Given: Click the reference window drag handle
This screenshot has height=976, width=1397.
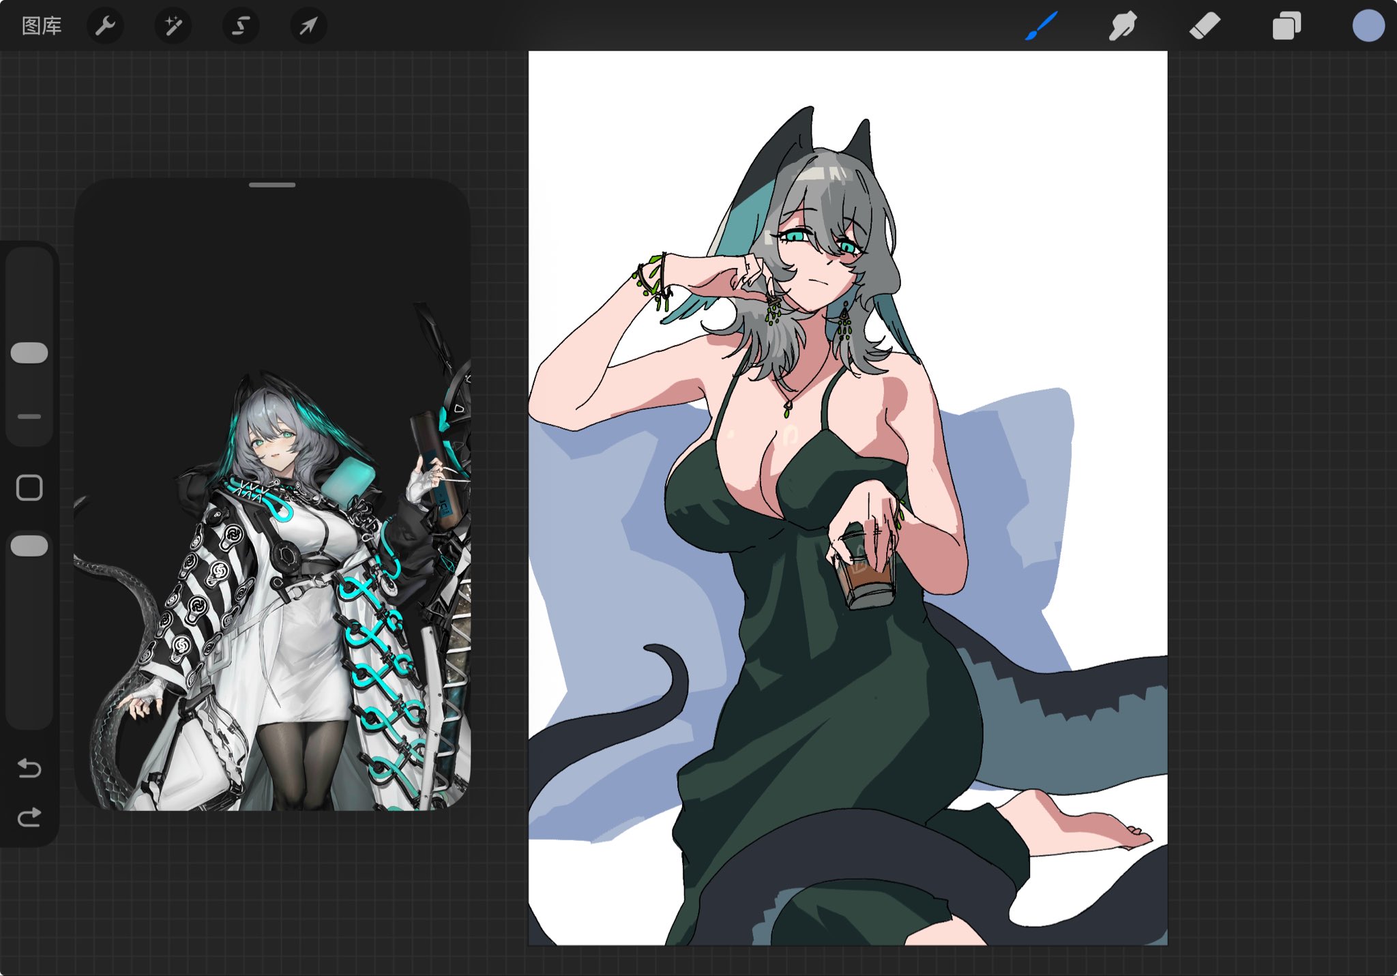Looking at the screenshot, I should 272,185.
